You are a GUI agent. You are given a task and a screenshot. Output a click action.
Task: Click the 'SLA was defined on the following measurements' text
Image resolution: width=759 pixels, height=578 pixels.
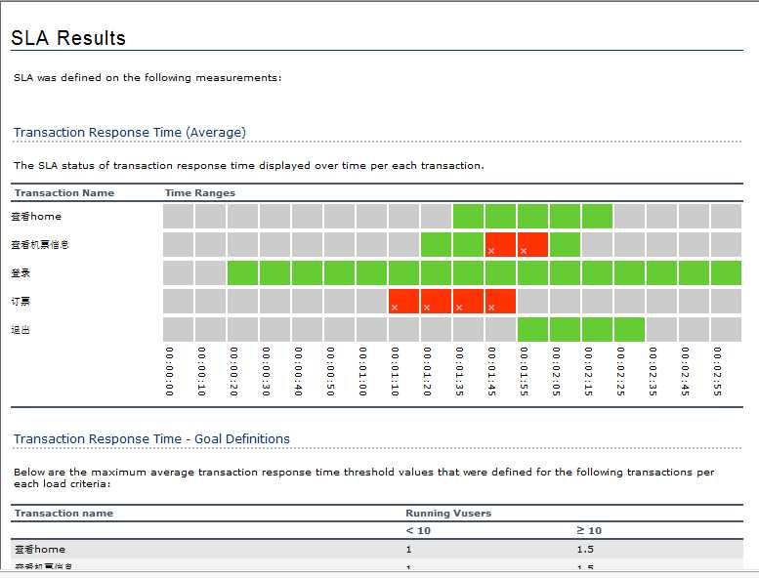tap(148, 78)
